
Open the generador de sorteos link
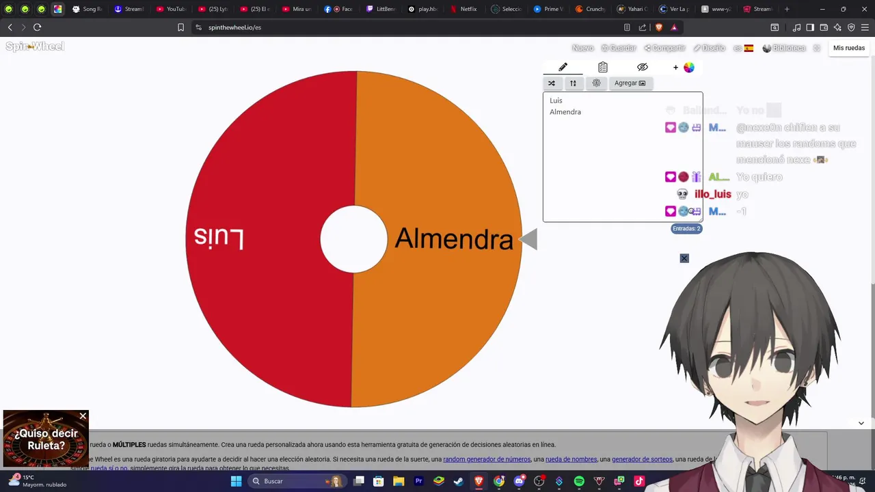[x=642, y=459]
